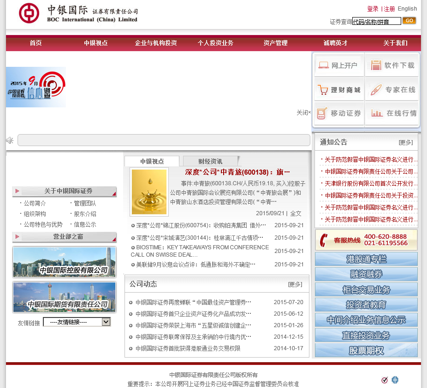The height and width of the screenshot is (388, 427).
Task: Close the floating banner via 关闭×
Action: click(x=303, y=112)
